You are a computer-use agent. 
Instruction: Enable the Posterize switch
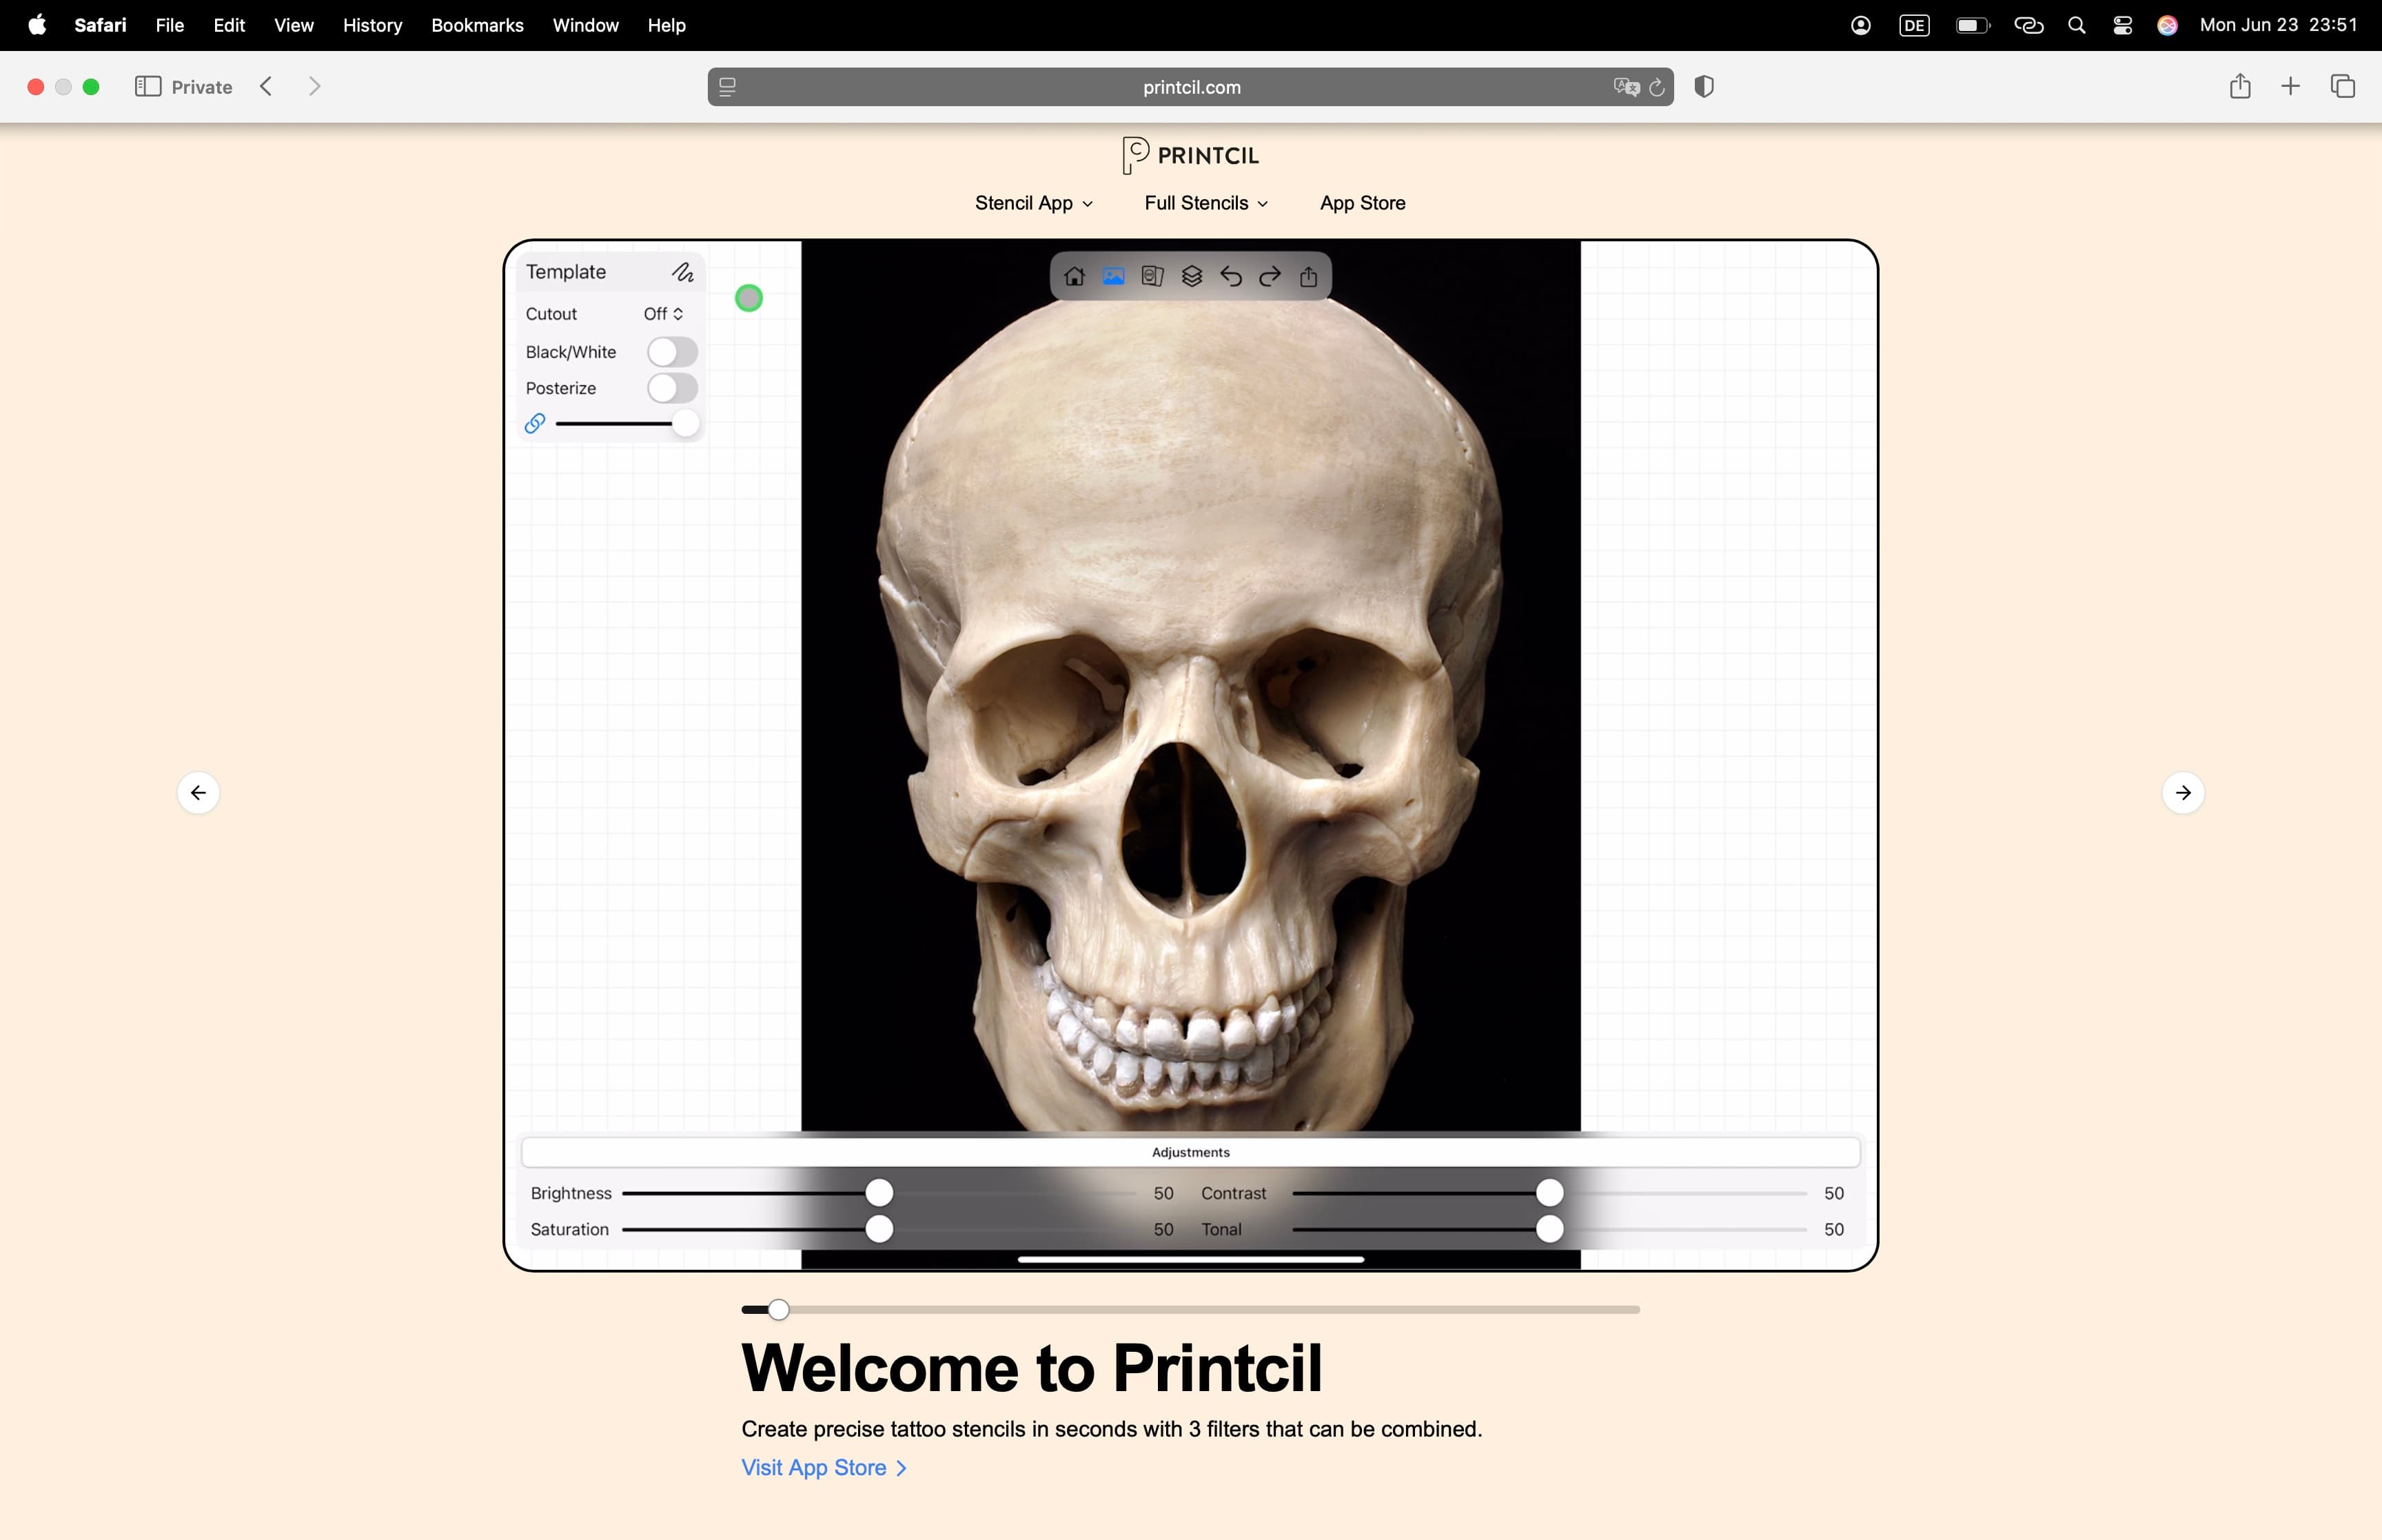[672, 388]
